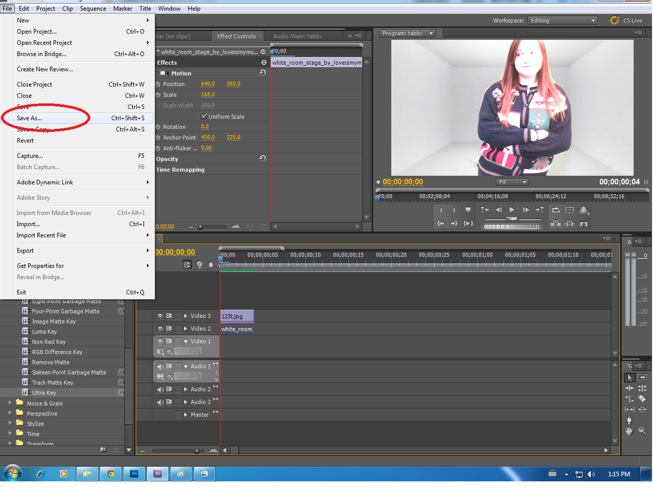653x489 pixels.
Task: Open the Sequence menu
Action: tap(93, 9)
